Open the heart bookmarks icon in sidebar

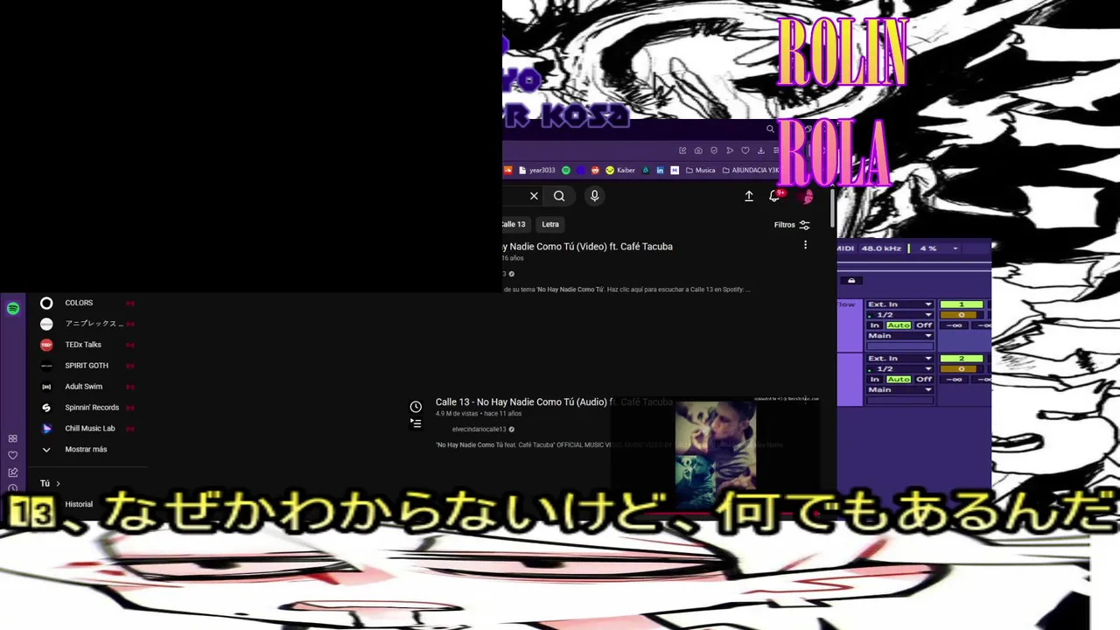point(12,455)
